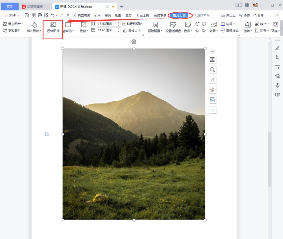Open the floating layout options icon beside image

(x=212, y=60)
